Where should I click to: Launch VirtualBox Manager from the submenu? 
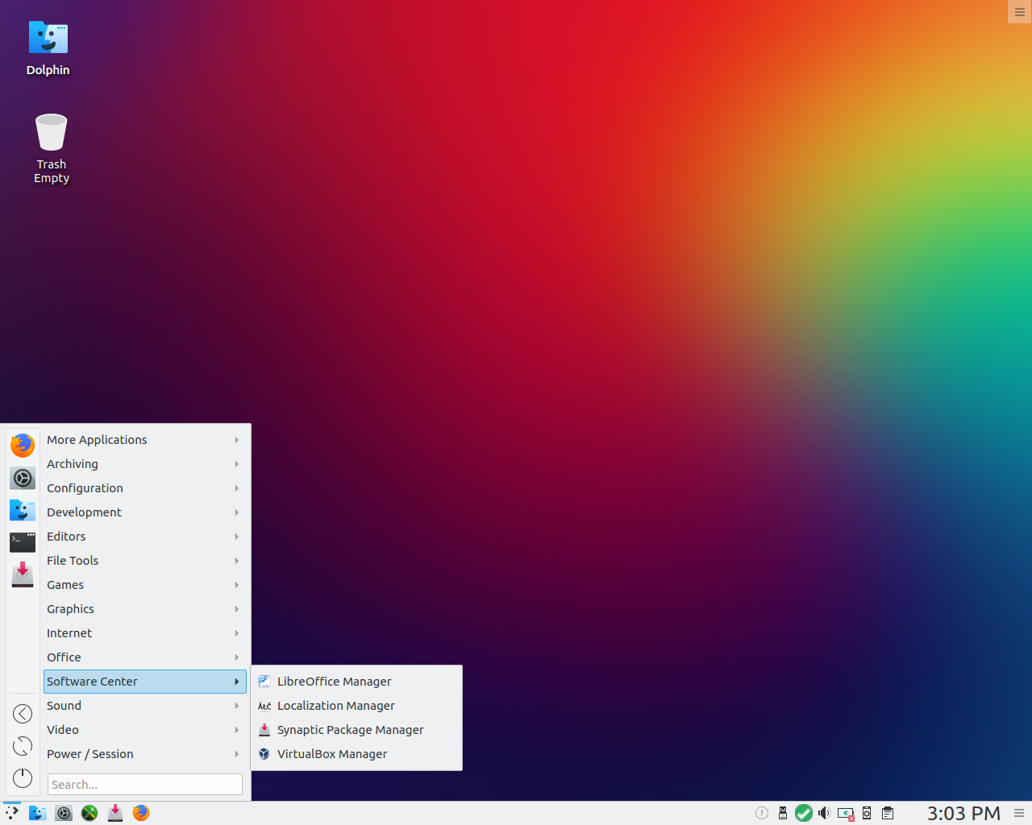pyautogui.click(x=356, y=754)
